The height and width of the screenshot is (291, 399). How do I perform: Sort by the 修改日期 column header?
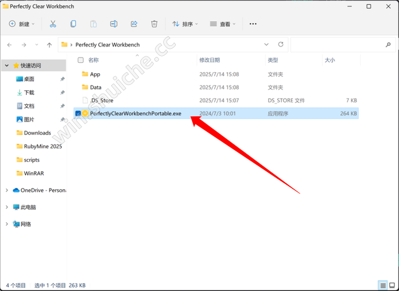(x=210, y=60)
